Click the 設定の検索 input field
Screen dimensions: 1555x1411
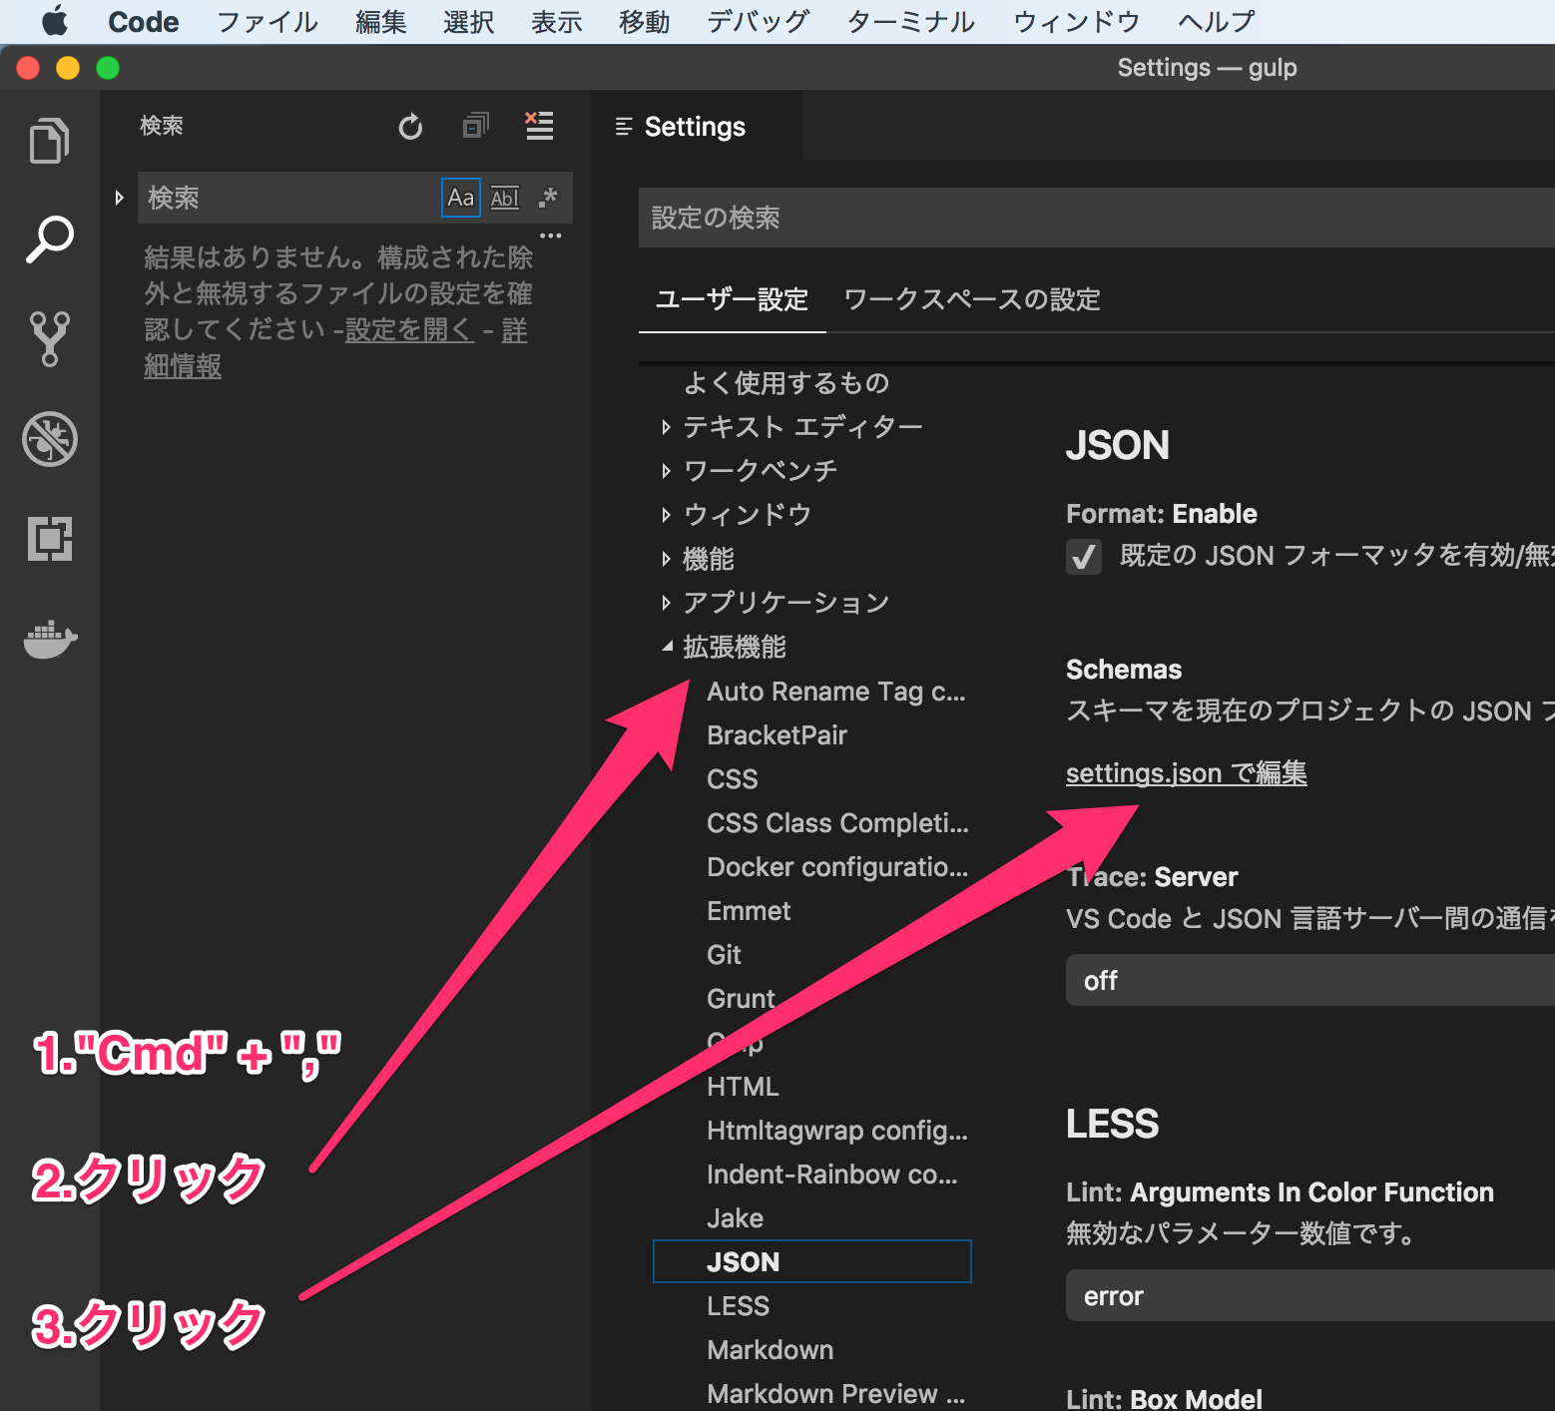(998, 218)
